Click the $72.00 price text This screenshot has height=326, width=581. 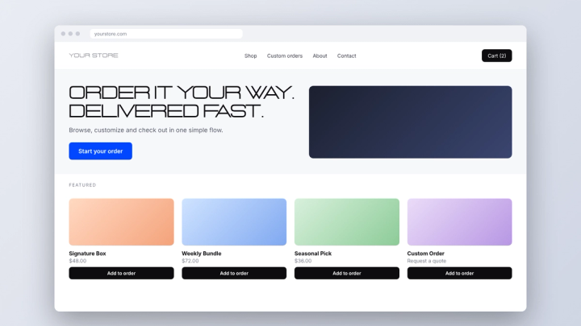click(190, 261)
